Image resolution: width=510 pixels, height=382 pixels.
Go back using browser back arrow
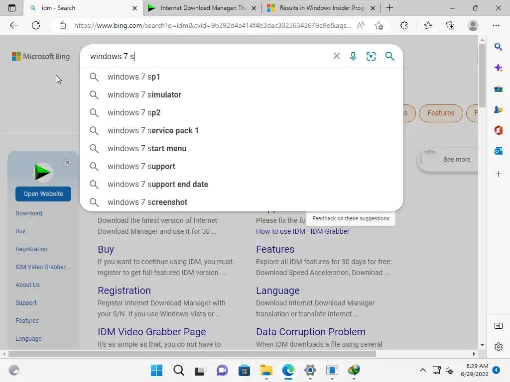pos(13,25)
